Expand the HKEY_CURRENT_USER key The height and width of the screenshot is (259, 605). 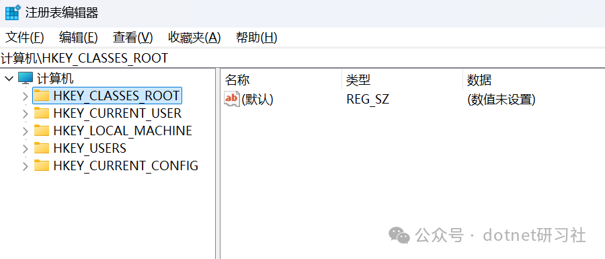coord(26,114)
